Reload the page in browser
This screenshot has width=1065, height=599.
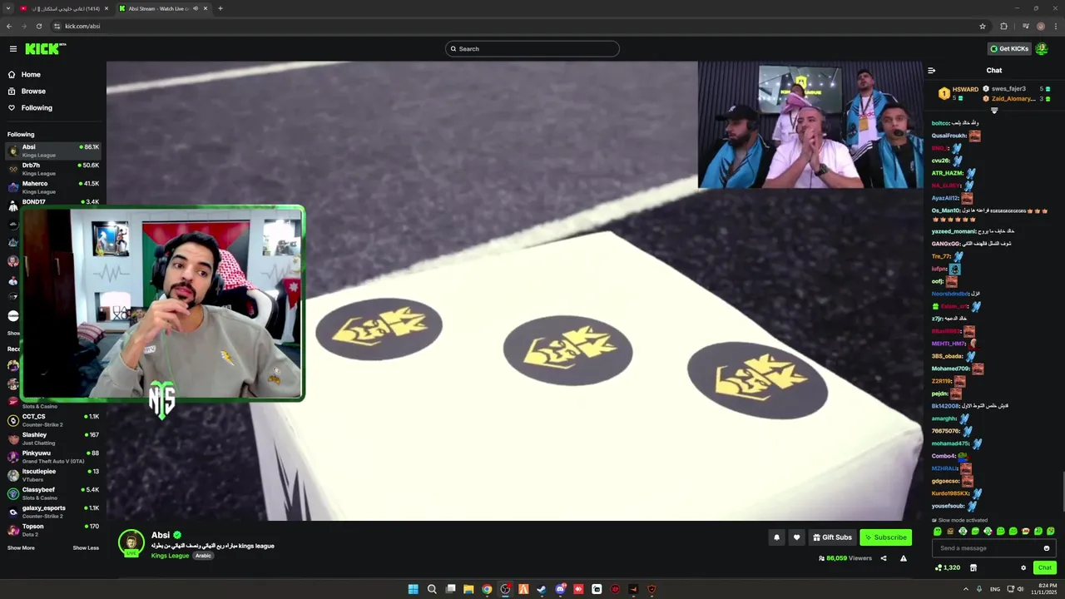point(38,26)
